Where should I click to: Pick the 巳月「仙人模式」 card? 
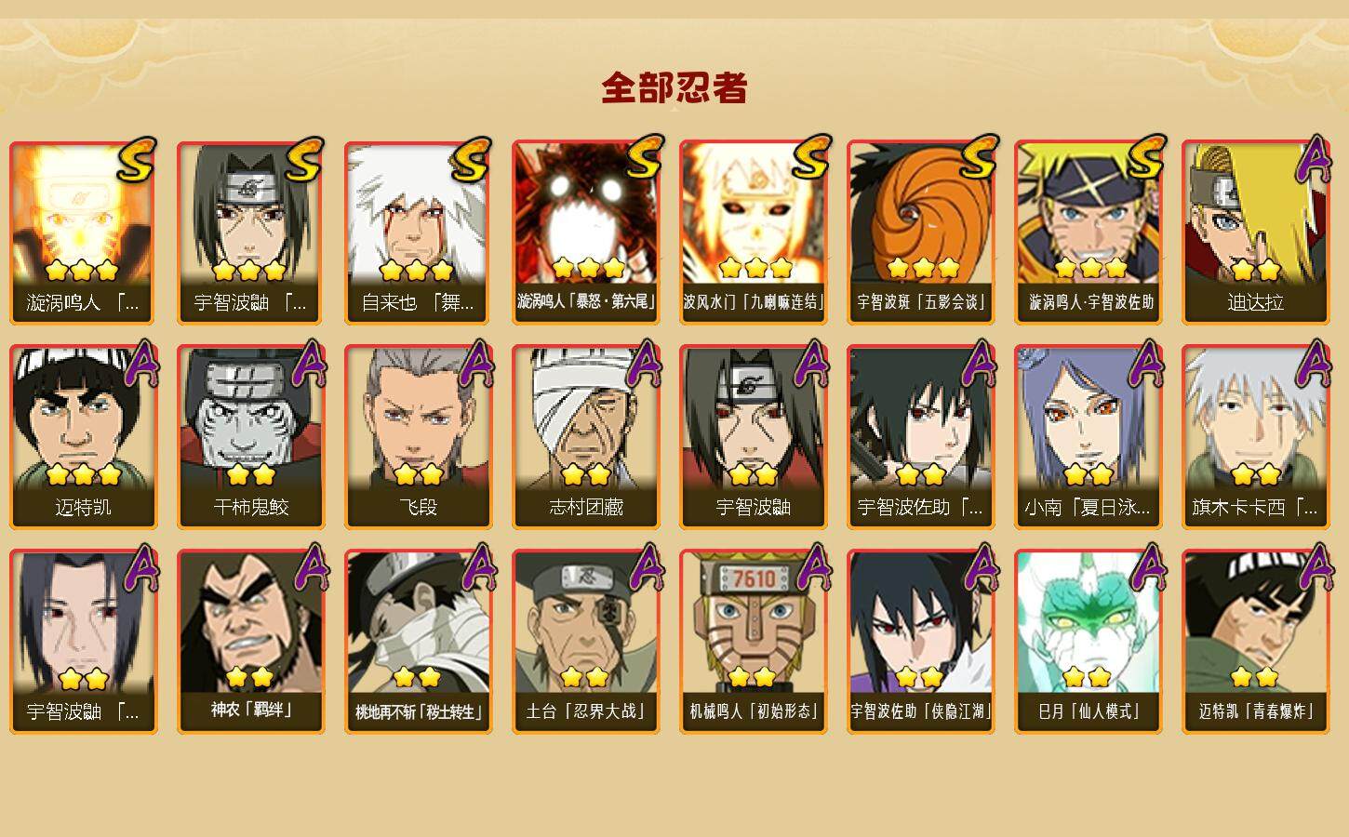[1088, 642]
